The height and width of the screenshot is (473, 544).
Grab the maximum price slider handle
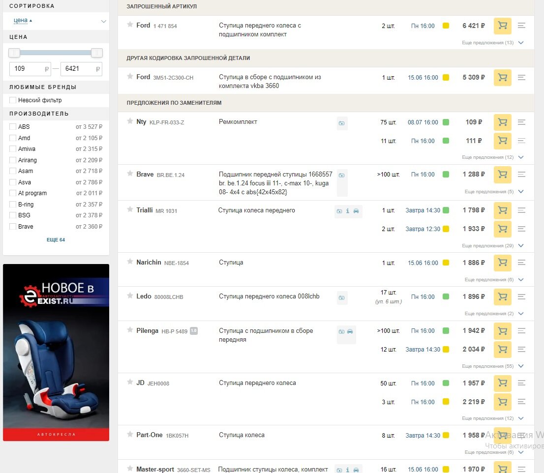point(97,53)
